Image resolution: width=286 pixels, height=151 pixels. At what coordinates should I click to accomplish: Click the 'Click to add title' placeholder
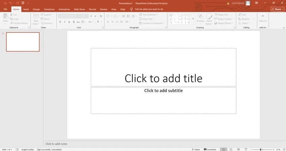click(164, 67)
